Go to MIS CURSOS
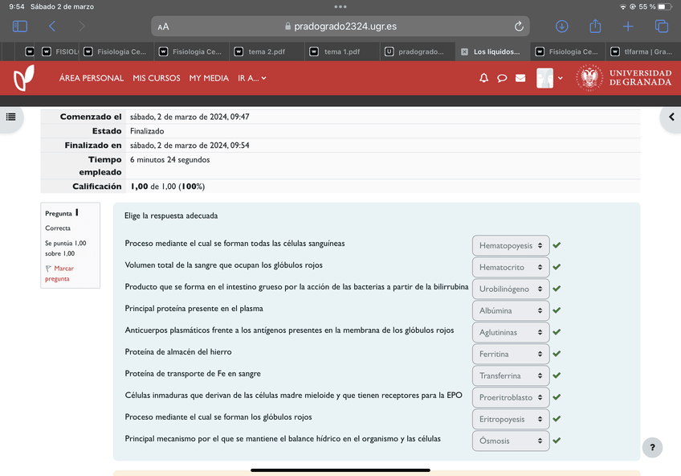The width and height of the screenshot is (681, 476). tap(157, 78)
